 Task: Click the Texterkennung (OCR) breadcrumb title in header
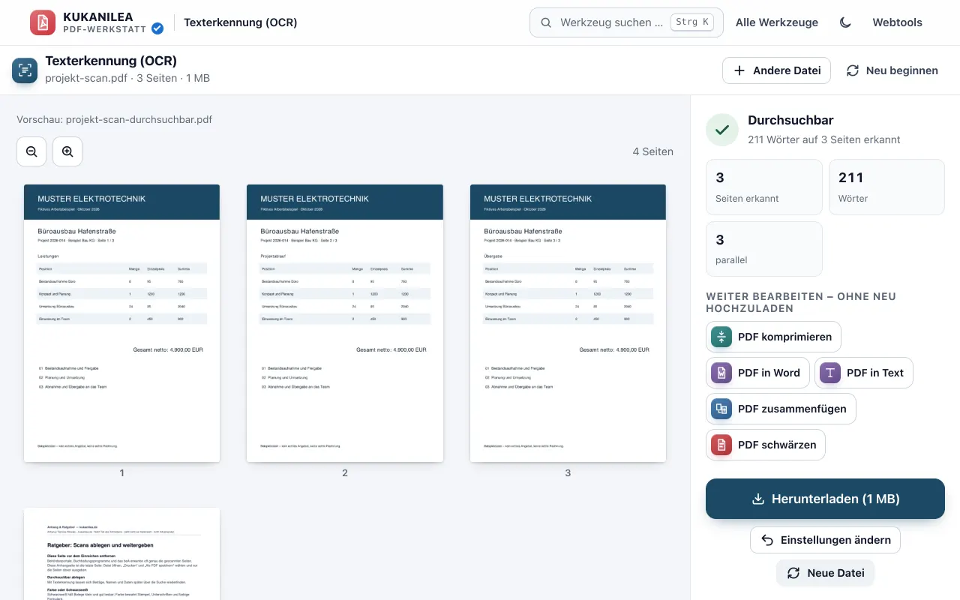pos(241,22)
